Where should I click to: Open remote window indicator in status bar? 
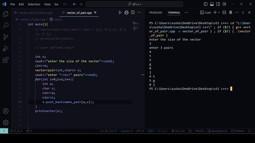tap(4, 131)
